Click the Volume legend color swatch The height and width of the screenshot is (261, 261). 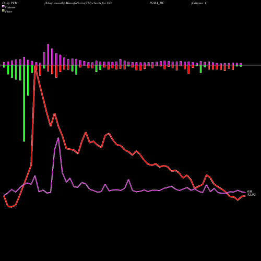pyautogui.click(x=3, y=6)
